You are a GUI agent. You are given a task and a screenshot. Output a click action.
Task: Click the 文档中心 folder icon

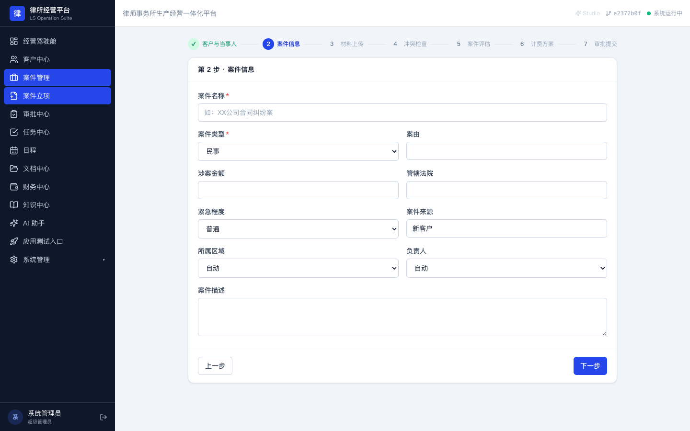click(14, 169)
